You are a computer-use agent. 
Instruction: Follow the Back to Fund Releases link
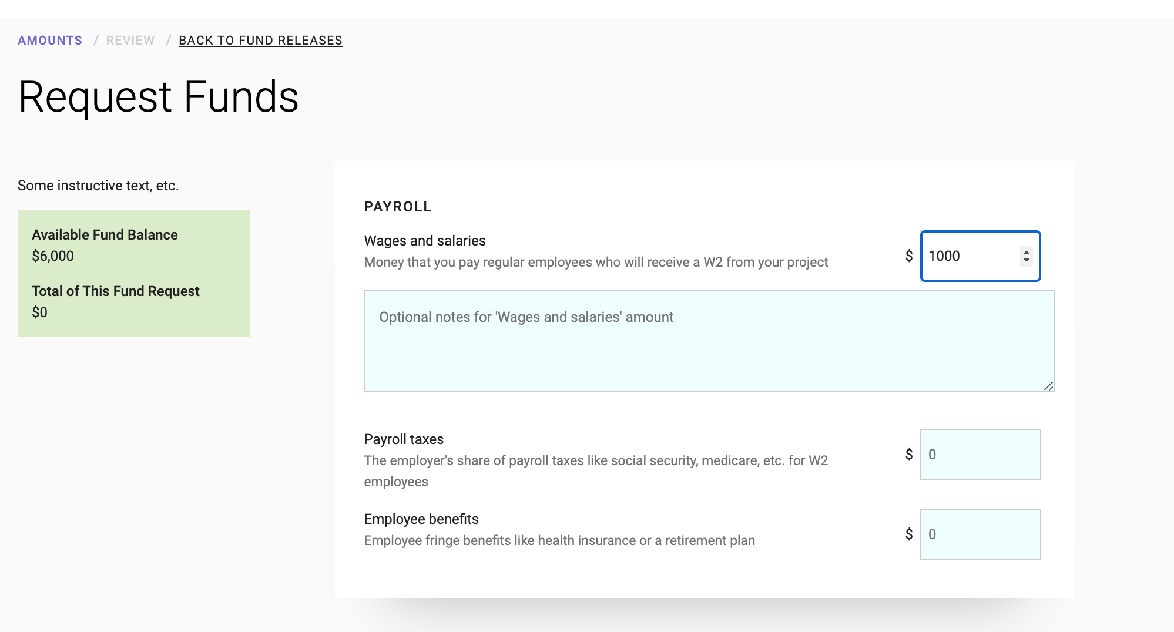click(x=261, y=41)
